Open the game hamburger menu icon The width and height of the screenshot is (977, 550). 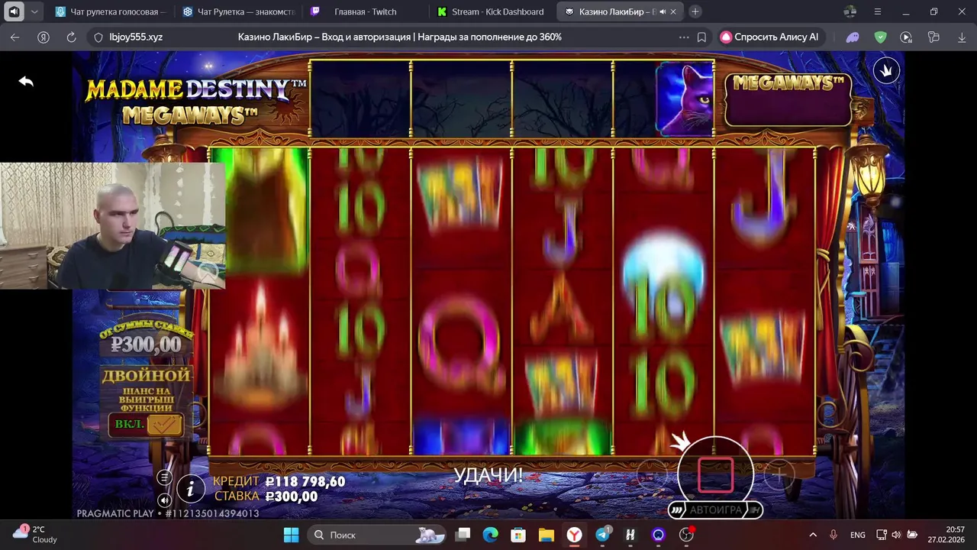pos(164,477)
